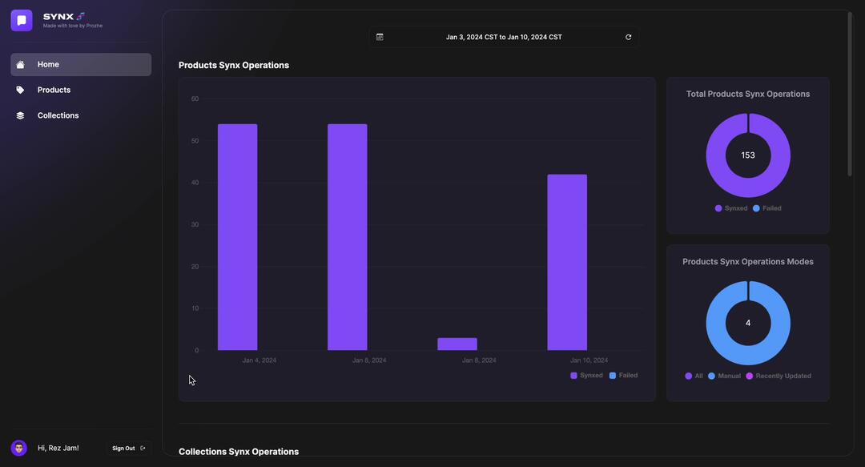
Task: Select the Home menu item
Action: (x=81, y=65)
